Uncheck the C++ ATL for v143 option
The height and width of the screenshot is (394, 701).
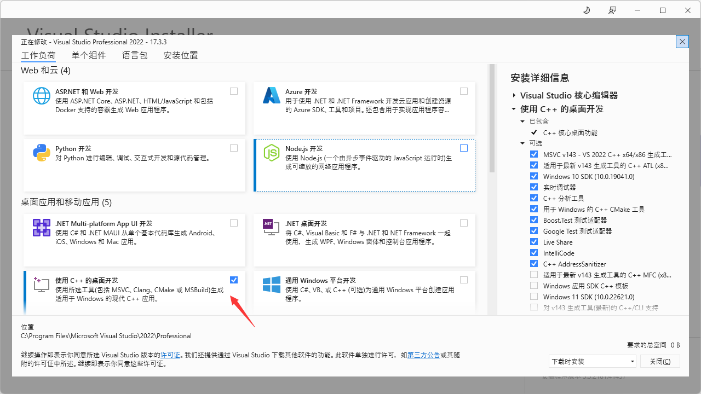pos(534,165)
